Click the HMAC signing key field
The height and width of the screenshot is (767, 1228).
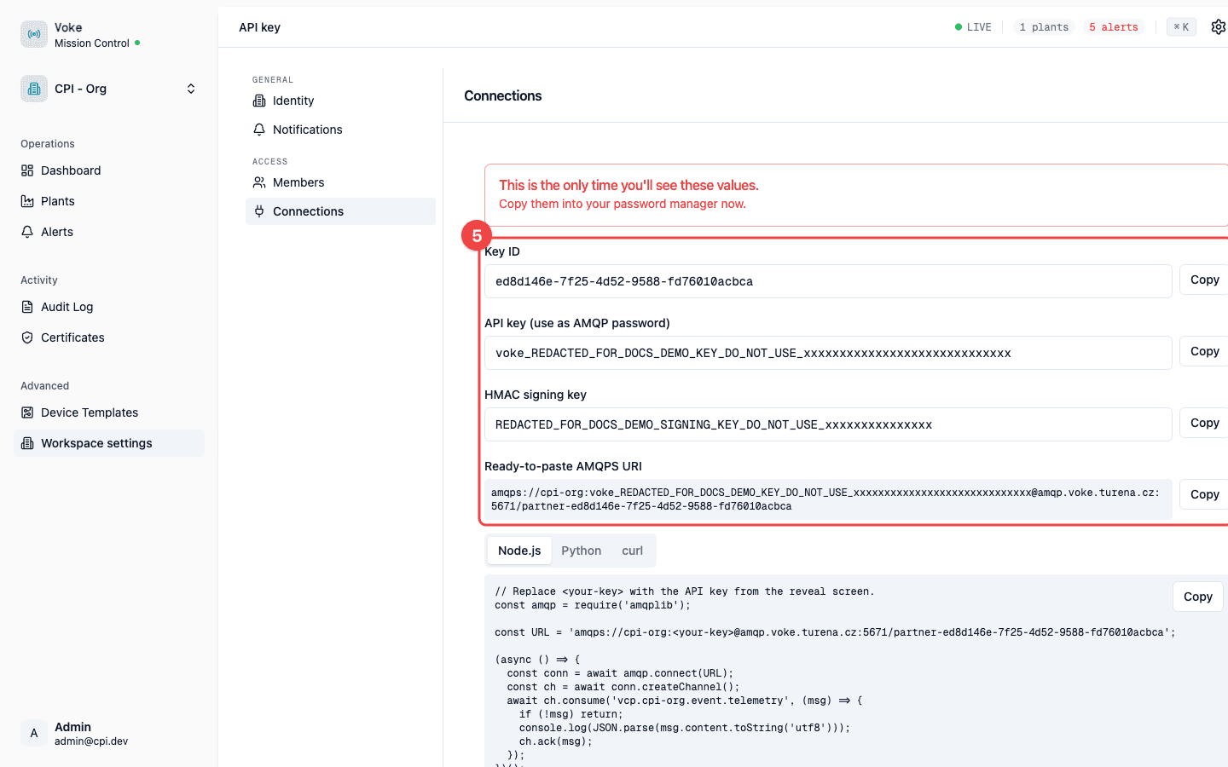tap(828, 424)
